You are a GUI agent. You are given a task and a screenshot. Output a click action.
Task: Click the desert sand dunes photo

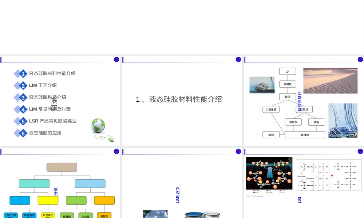coord(331,81)
